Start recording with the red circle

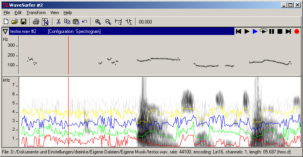point(297,31)
